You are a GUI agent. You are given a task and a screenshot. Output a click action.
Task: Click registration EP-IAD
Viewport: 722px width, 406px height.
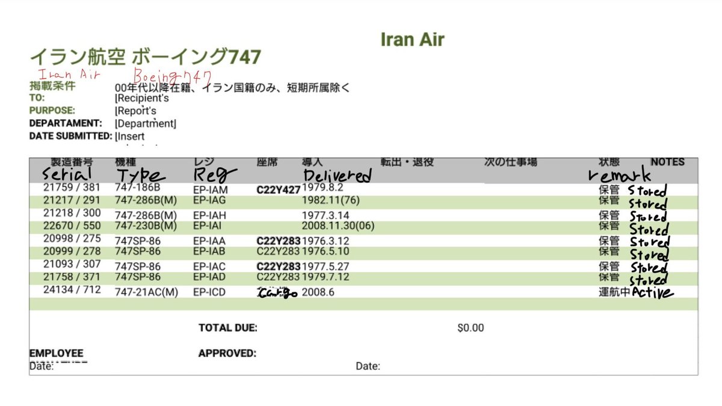click(210, 277)
